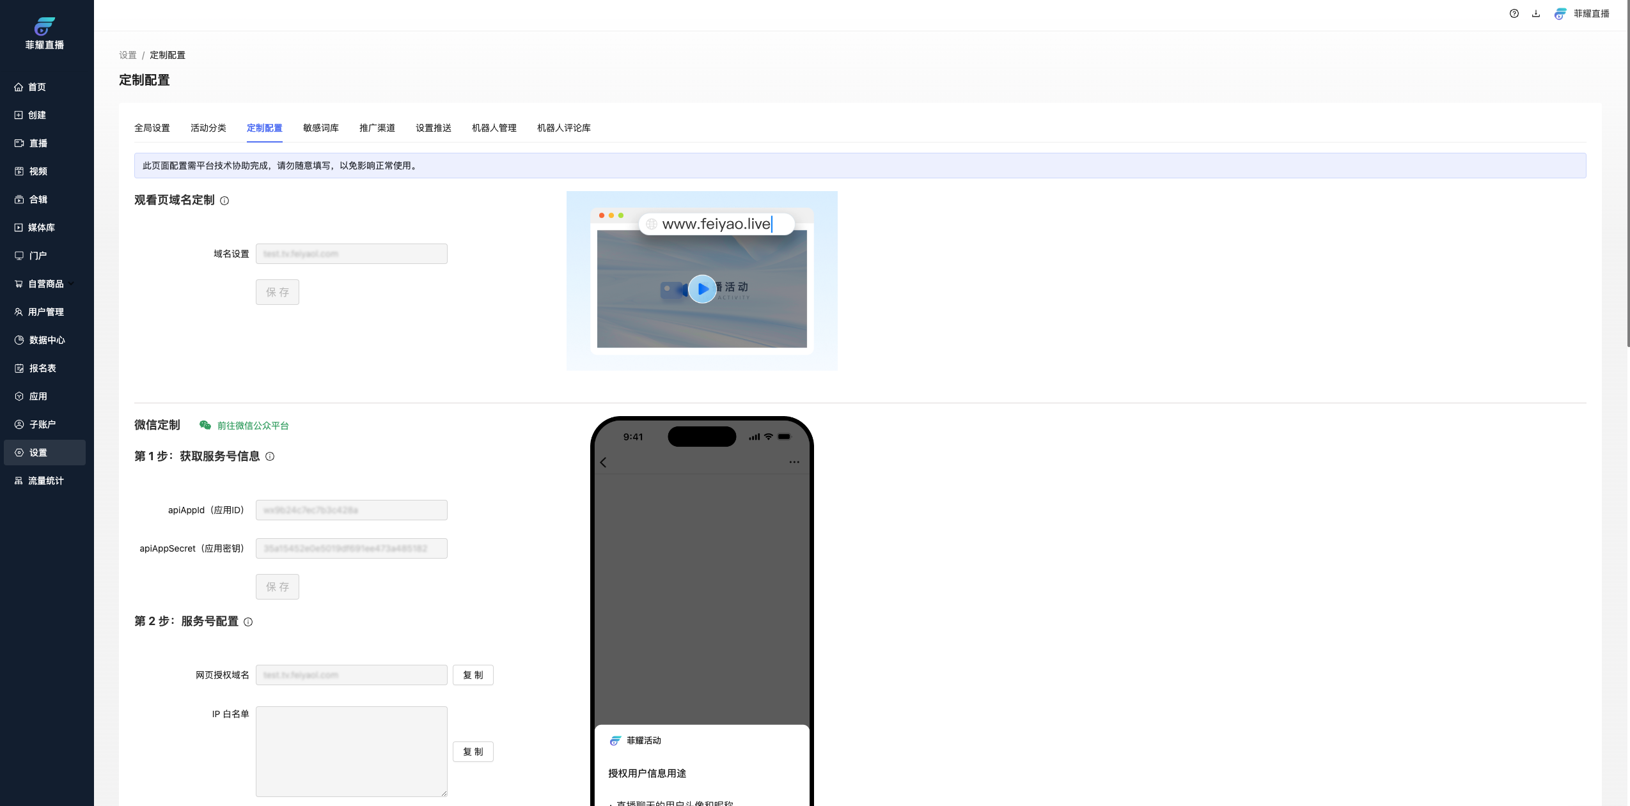Go to 媒体库 in sidebar
Screen dimensions: 1630x806
pos(41,228)
